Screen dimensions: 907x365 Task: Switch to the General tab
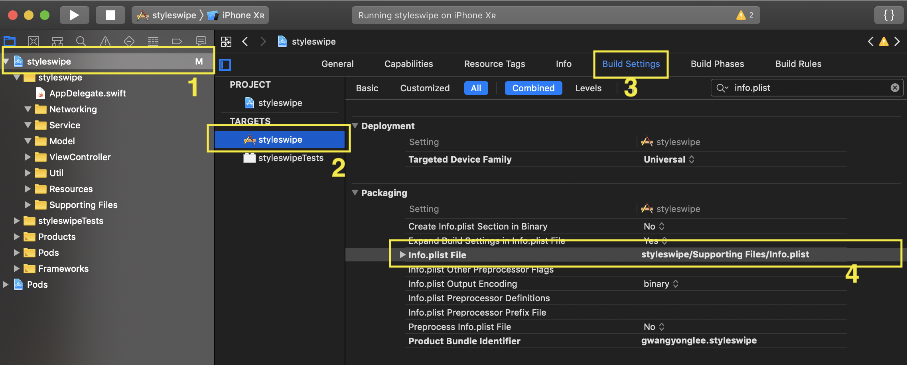click(x=337, y=64)
